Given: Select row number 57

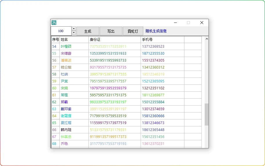Looking at the screenshot, I should click(55, 67).
